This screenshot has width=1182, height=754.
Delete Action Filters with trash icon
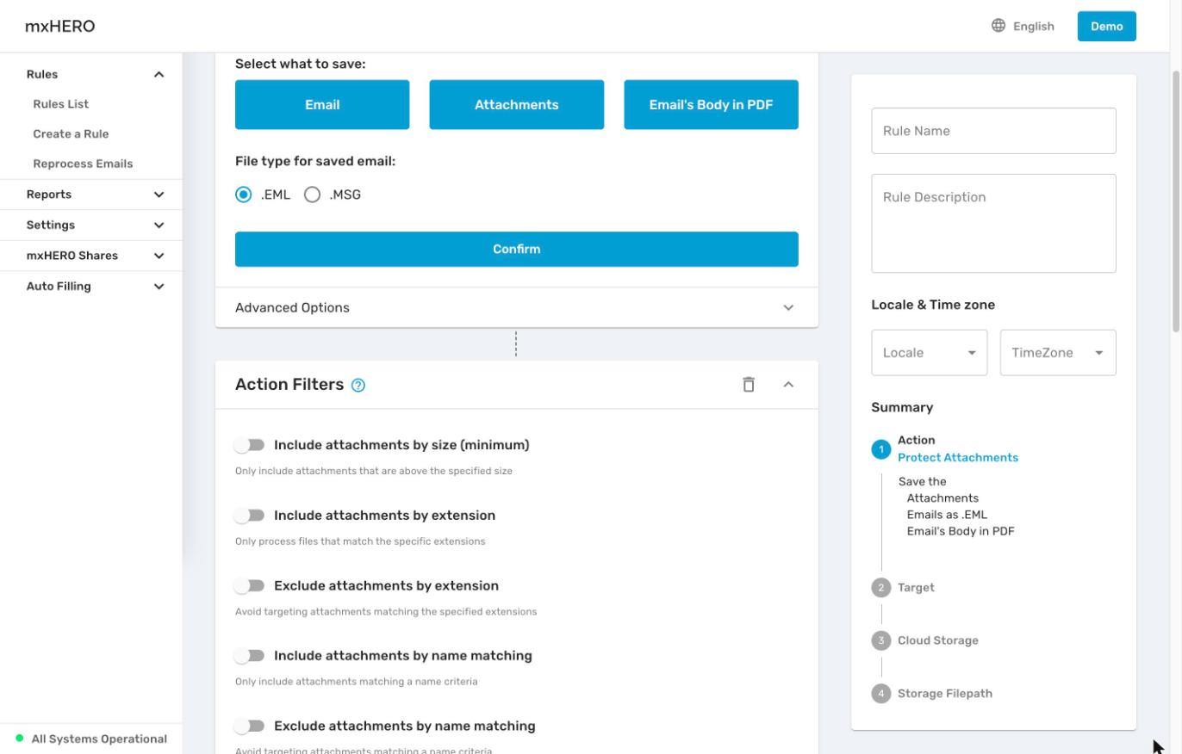tap(749, 385)
